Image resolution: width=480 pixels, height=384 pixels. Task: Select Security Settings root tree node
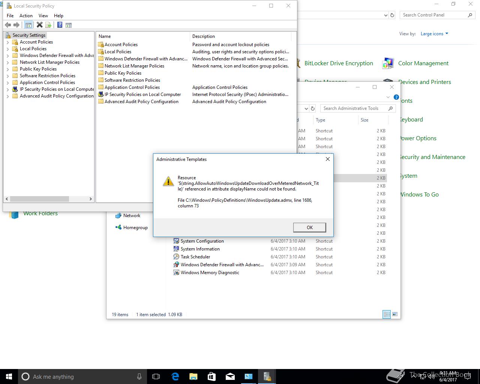coord(29,35)
